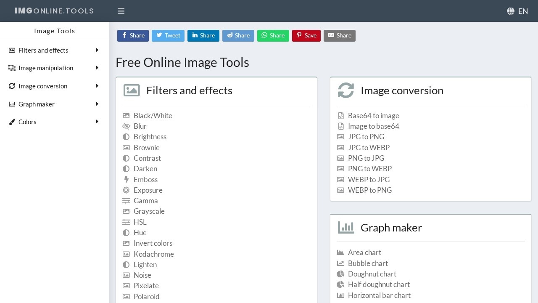Click the globe language icon
This screenshot has height=303, width=538.
click(x=511, y=11)
